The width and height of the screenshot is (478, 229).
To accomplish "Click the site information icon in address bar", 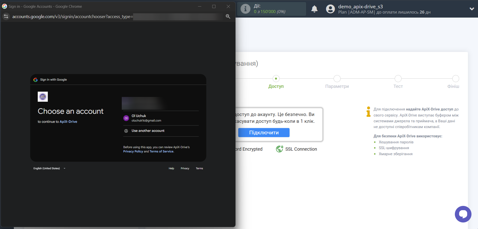I will pyautogui.click(x=6, y=17).
